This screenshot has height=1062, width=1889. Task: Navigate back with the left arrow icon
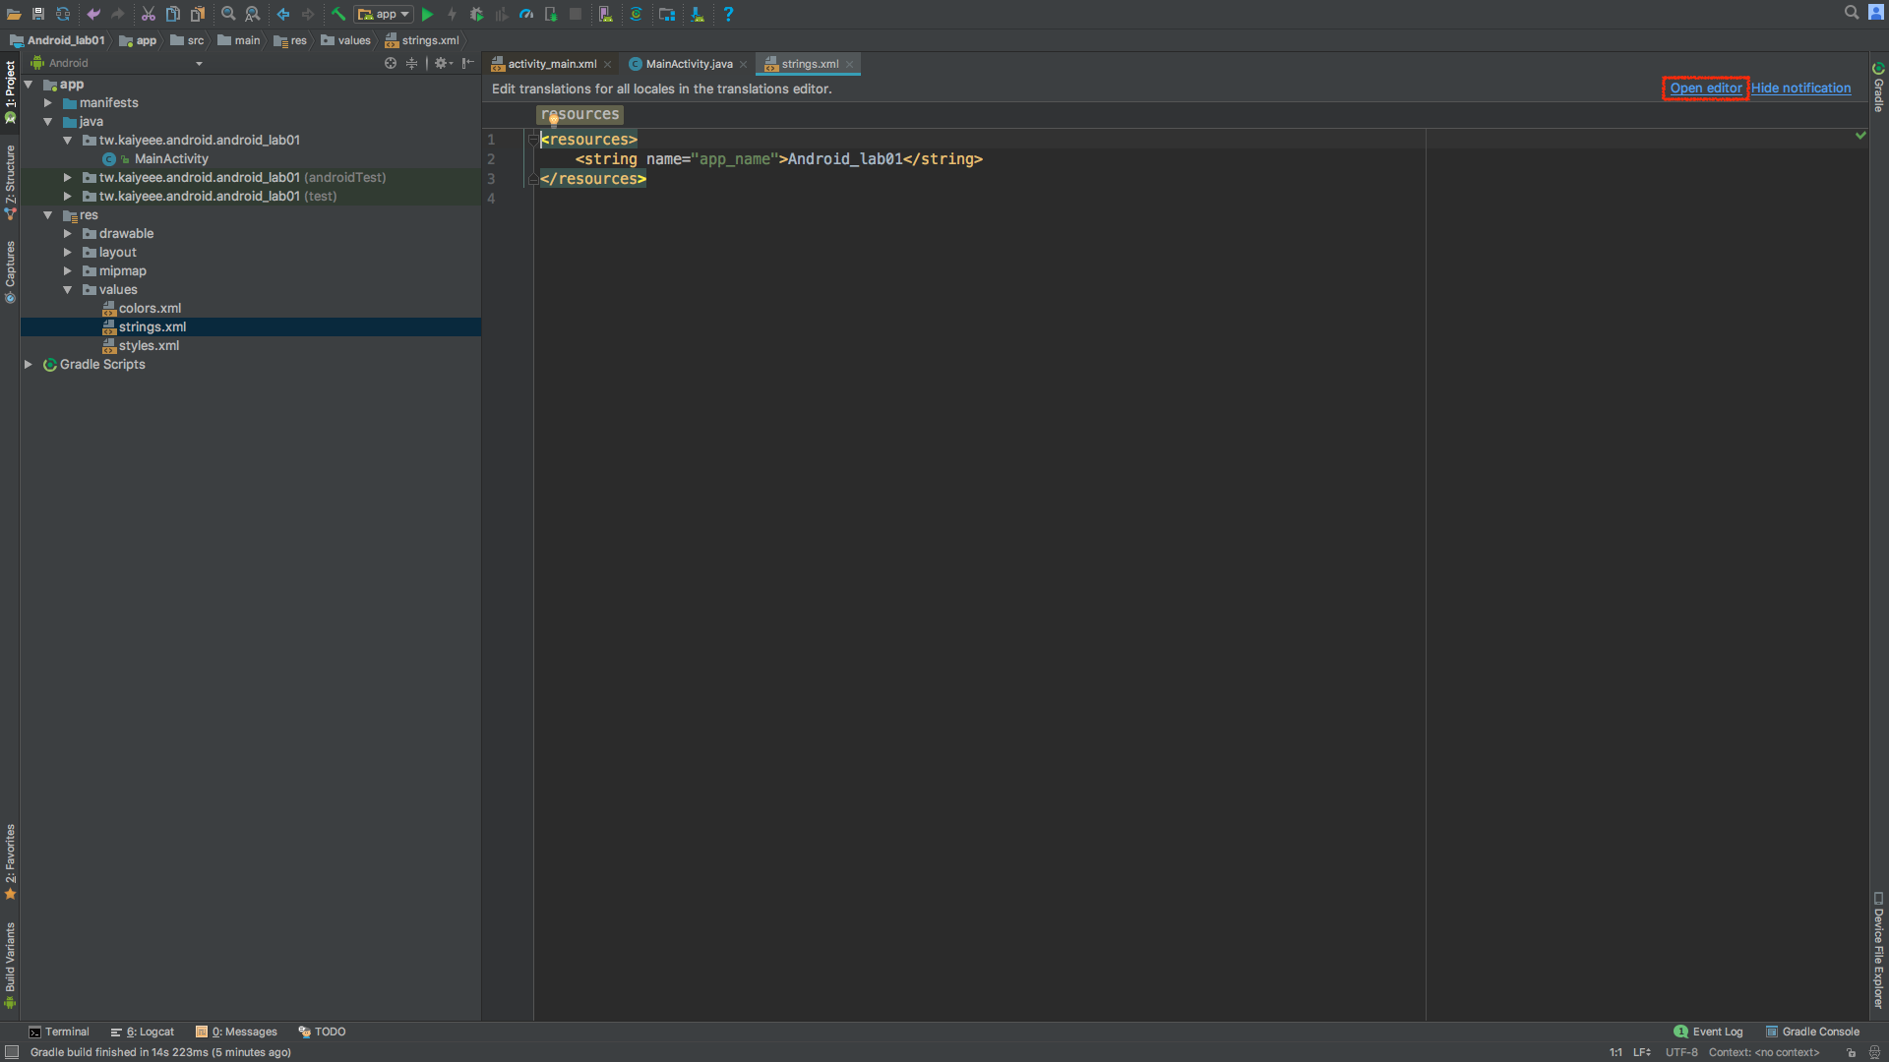pyautogui.click(x=283, y=14)
